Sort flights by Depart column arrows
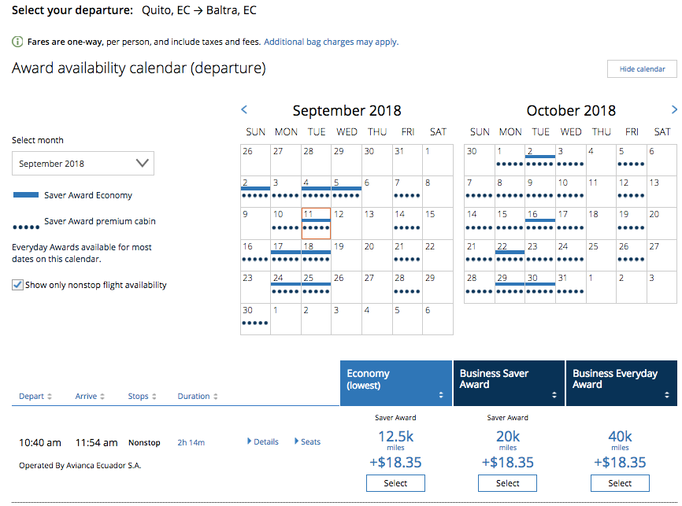The image size is (682, 506). [x=50, y=397]
